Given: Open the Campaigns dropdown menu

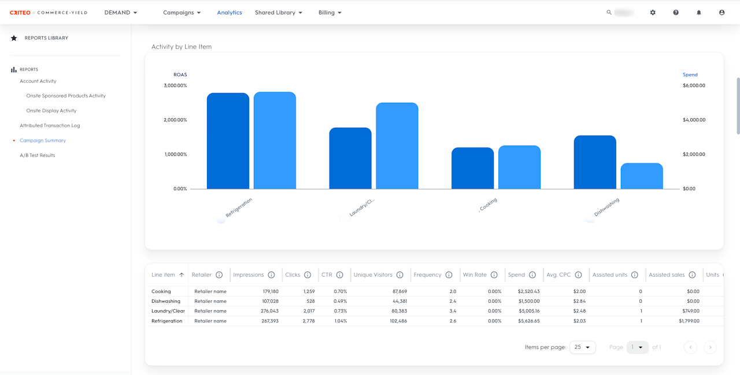Looking at the screenshot, I should click(182, 13).
